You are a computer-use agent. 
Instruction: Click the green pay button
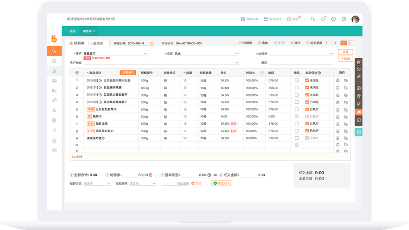221,183
